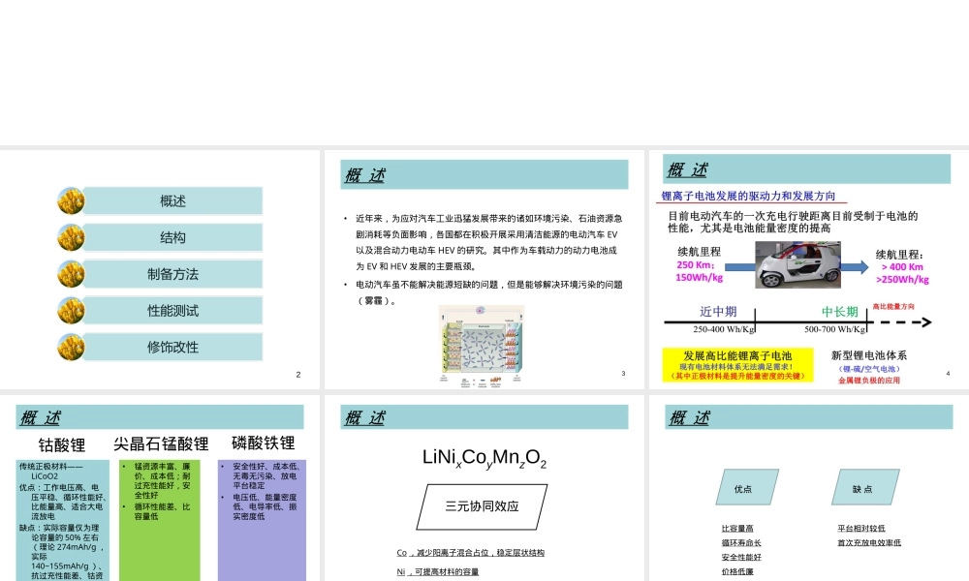Select the 150Wh/kg magenta text

[699, 278]
